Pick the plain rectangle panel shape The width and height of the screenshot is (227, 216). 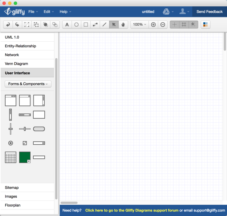[x=39, y=115]
